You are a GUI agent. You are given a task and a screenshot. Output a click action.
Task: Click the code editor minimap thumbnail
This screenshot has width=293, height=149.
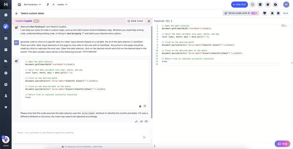pyautogui.click(x=285, y=26)
